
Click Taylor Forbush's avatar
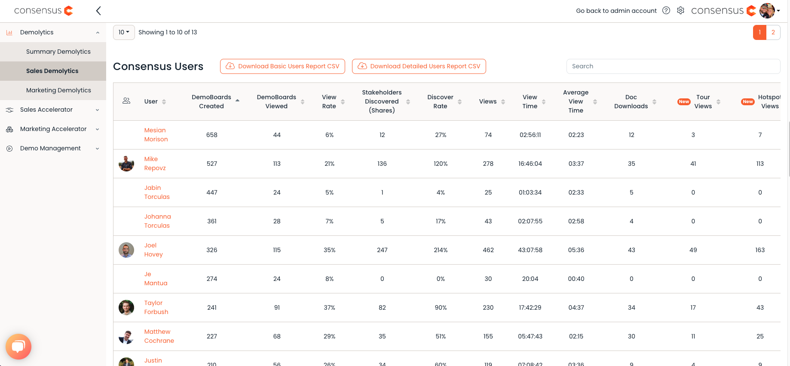(x=126, y=308)
